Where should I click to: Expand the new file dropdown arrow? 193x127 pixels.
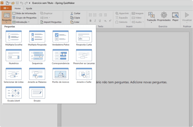10,3
